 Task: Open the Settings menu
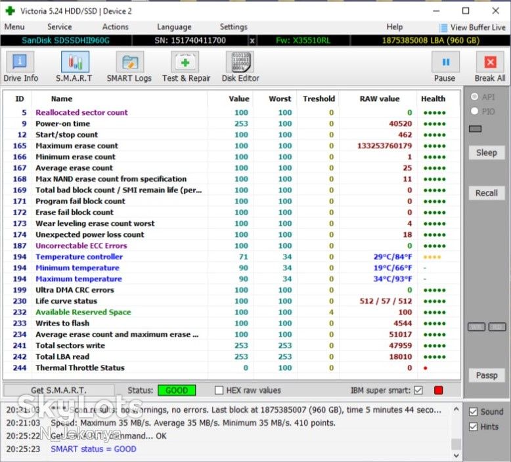[x=233, y=27]
